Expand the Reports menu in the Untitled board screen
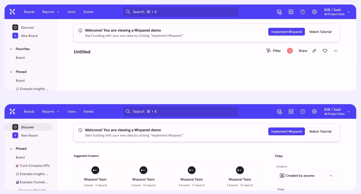Image resolution: width=361 pixels, height=194 pixels. point(51,12)
